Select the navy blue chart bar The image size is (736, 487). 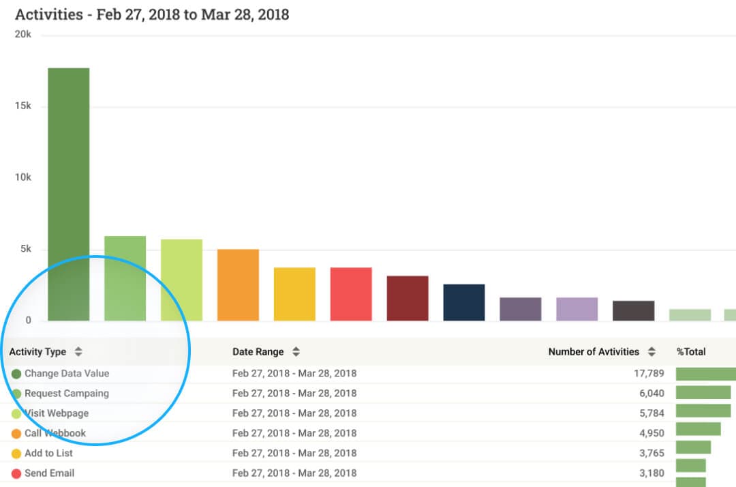(463, 302)
